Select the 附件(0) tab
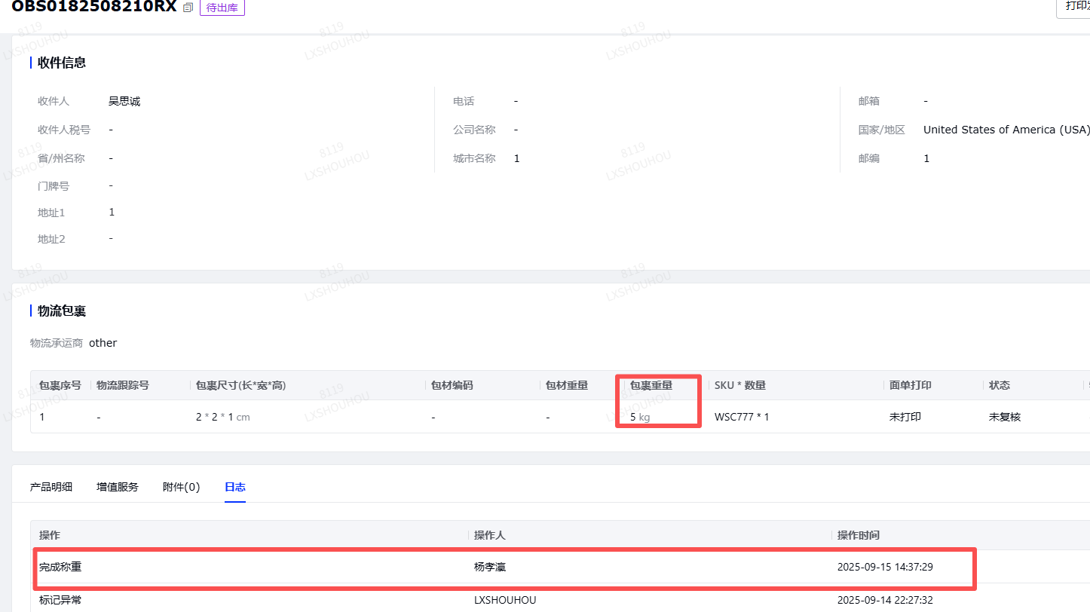1090x612 pixels. 181,487
